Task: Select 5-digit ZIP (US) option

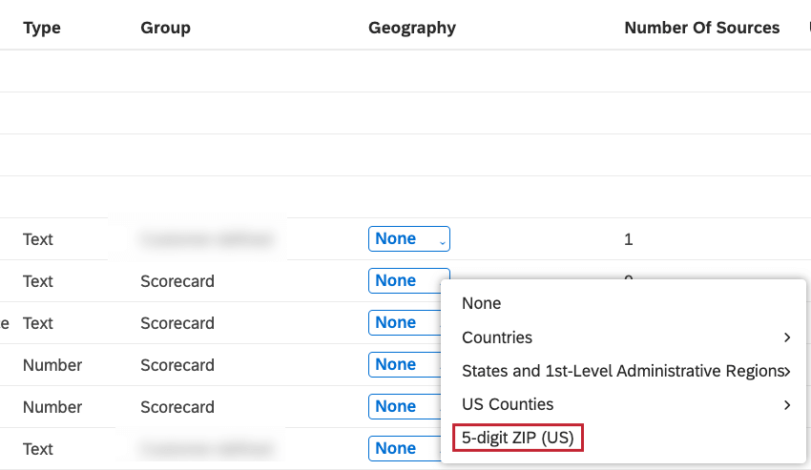Action: [516, 438]
